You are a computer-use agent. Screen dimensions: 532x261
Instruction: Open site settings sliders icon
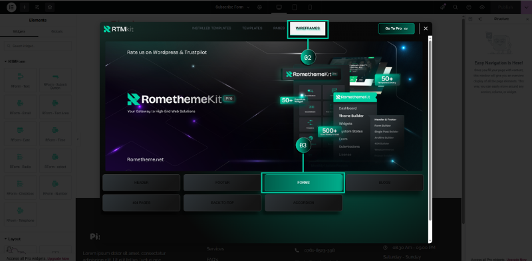pos(37,7)
